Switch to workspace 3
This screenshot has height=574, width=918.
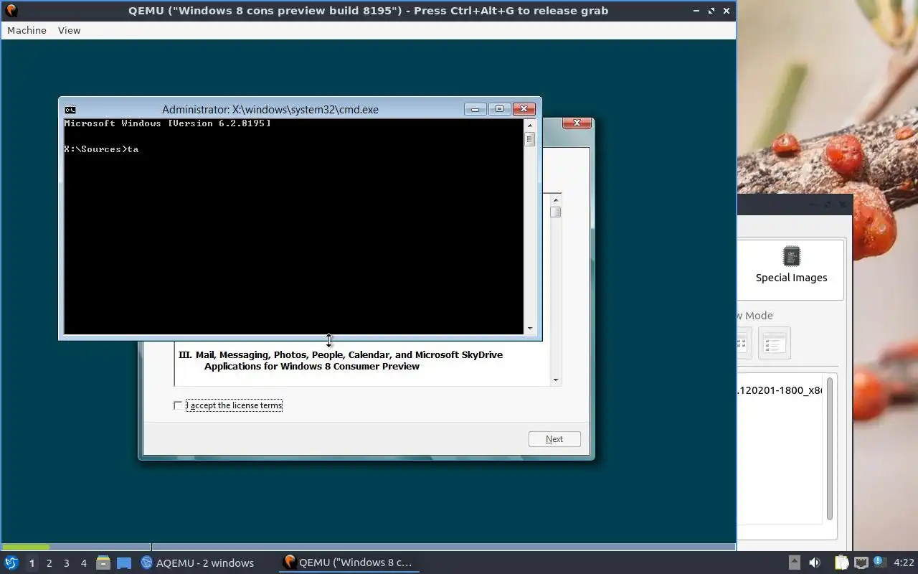tap(66, 563)
